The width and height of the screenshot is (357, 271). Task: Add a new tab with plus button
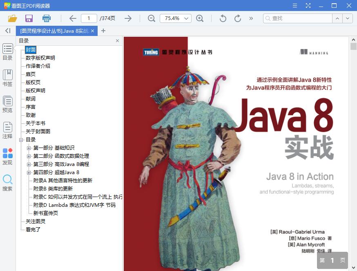pyautogui.click(x=103, y=31)
